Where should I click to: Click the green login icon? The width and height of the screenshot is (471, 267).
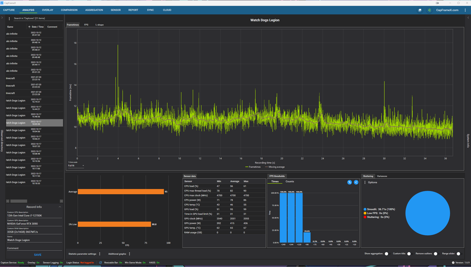click(x=429, y=10)
